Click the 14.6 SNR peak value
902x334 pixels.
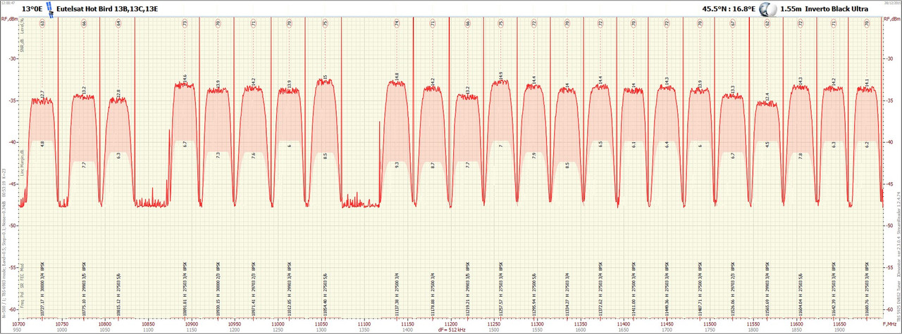tap(185, 78)
